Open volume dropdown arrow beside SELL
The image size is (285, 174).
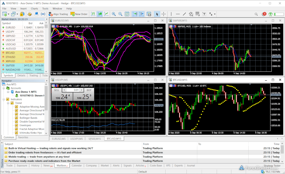click(64, 90)
